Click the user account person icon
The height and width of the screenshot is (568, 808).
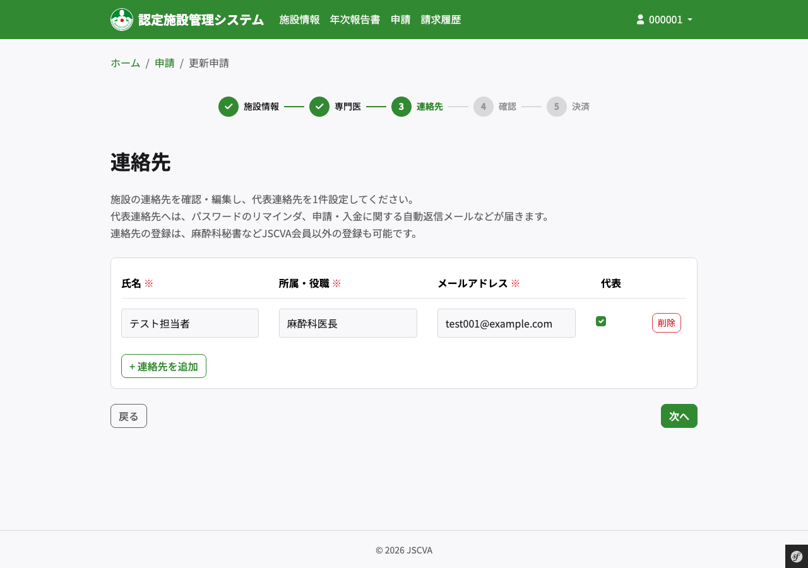click(639, 19)
